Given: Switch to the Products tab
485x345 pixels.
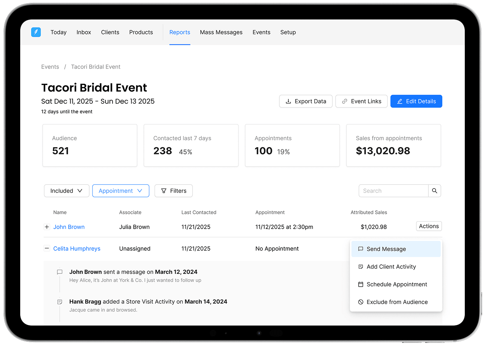Looking at the screenshot, I should 141,32.
